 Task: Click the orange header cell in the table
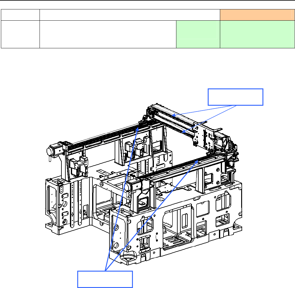(257, 15)
